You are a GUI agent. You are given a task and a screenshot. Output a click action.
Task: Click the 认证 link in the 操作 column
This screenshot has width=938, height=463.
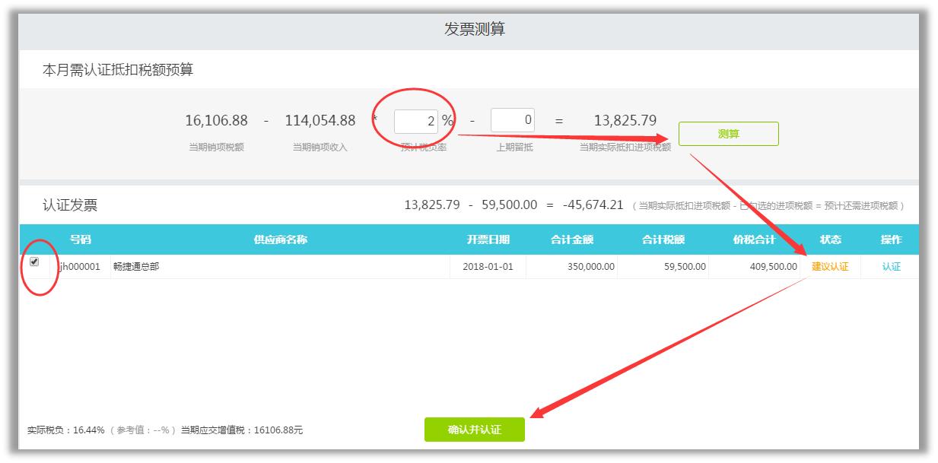pos(891,267)
